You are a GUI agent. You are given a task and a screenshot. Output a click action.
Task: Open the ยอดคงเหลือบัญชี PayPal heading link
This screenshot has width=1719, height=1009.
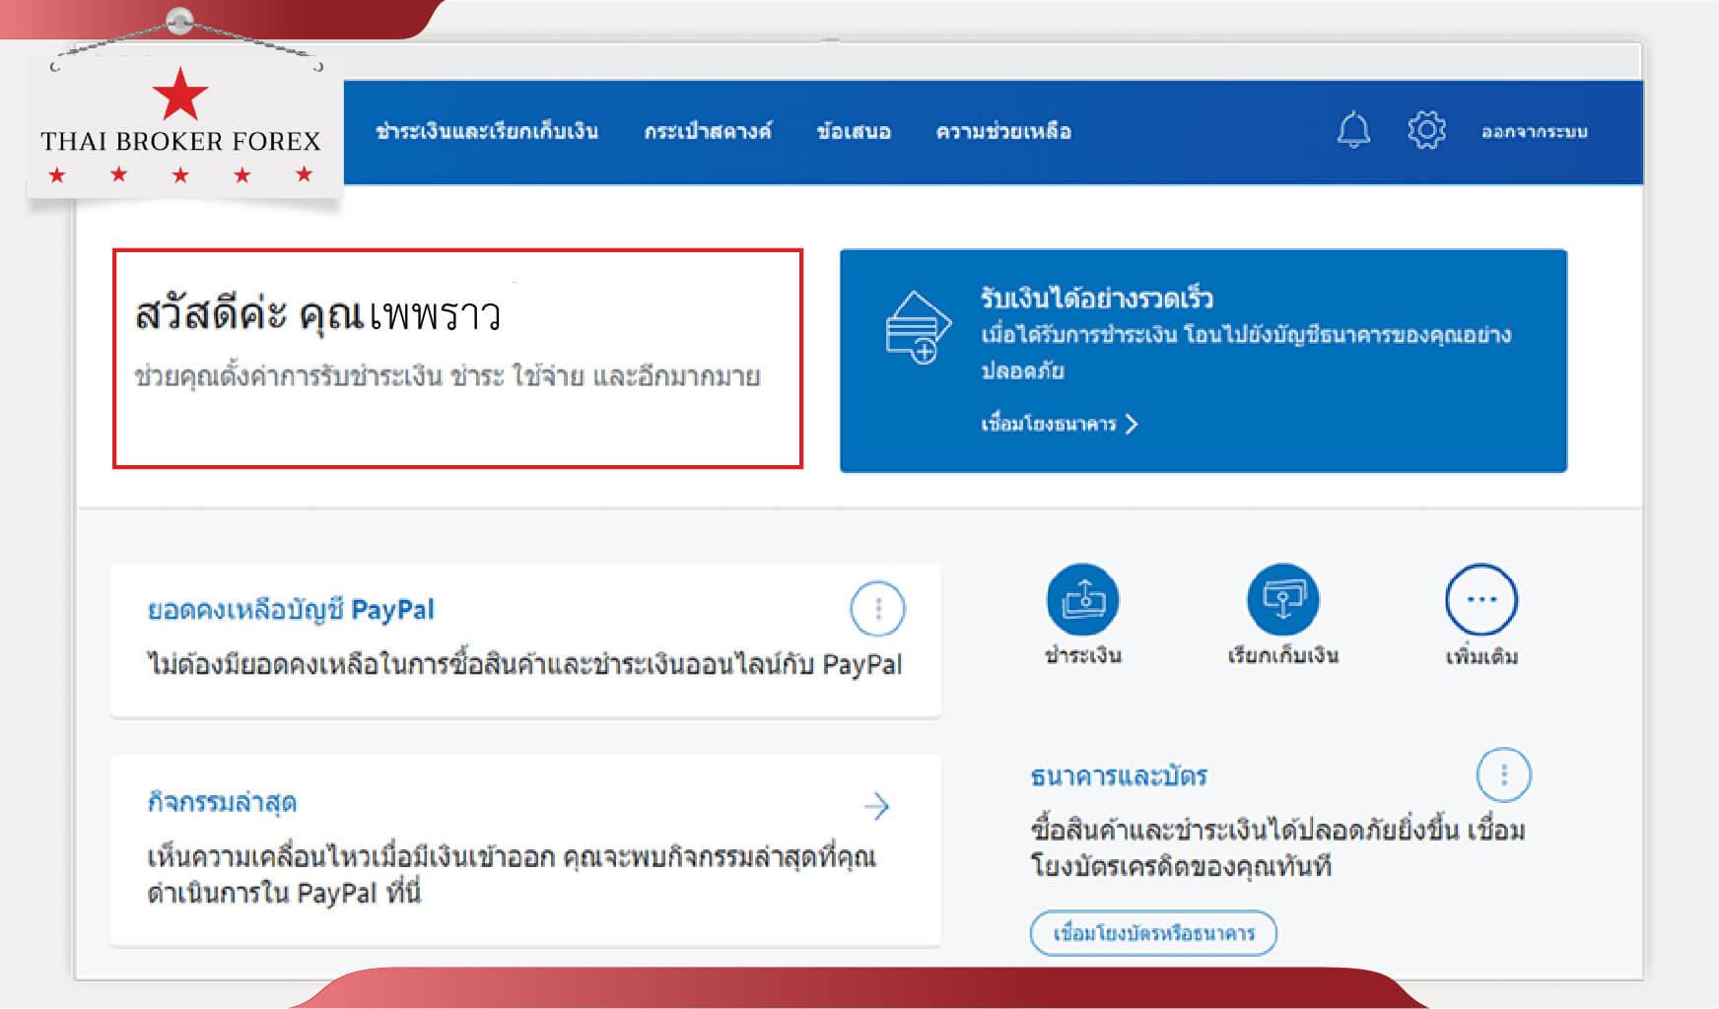[x=291, y=610]
